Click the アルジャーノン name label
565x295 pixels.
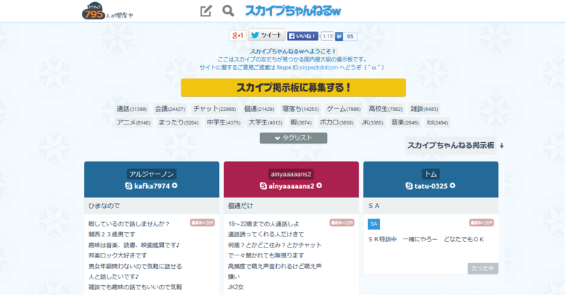click(151, 174)
